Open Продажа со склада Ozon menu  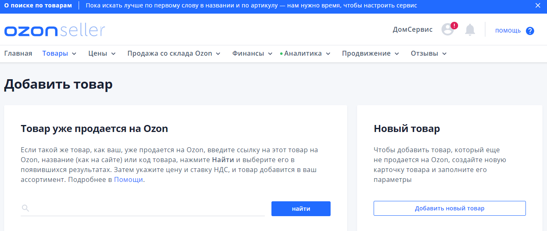point(170,53)
